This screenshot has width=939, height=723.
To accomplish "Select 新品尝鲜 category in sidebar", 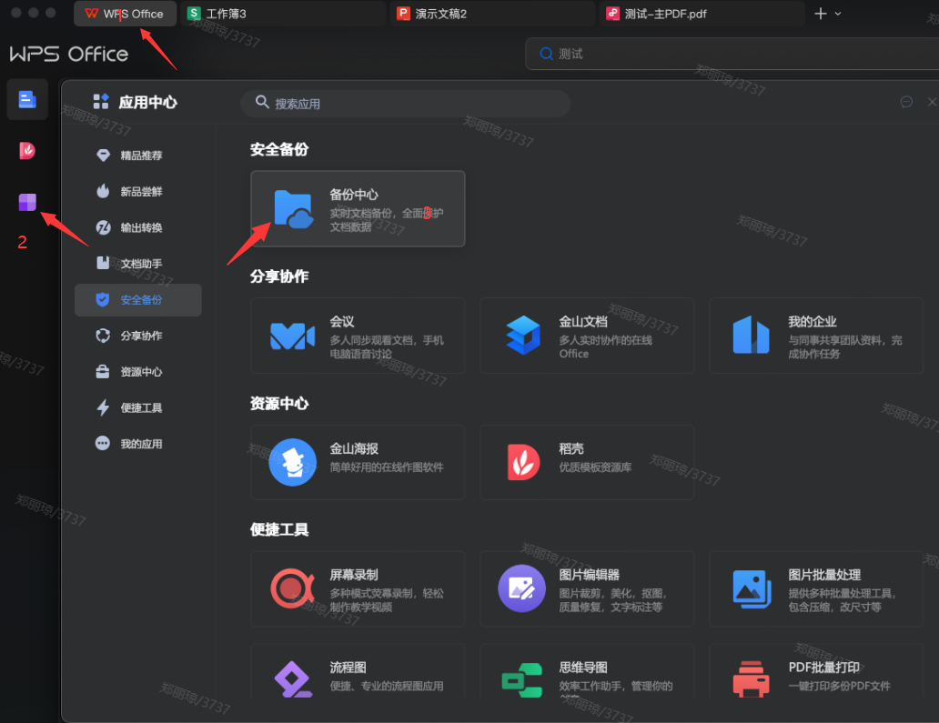I will click(x=138, y=192).
